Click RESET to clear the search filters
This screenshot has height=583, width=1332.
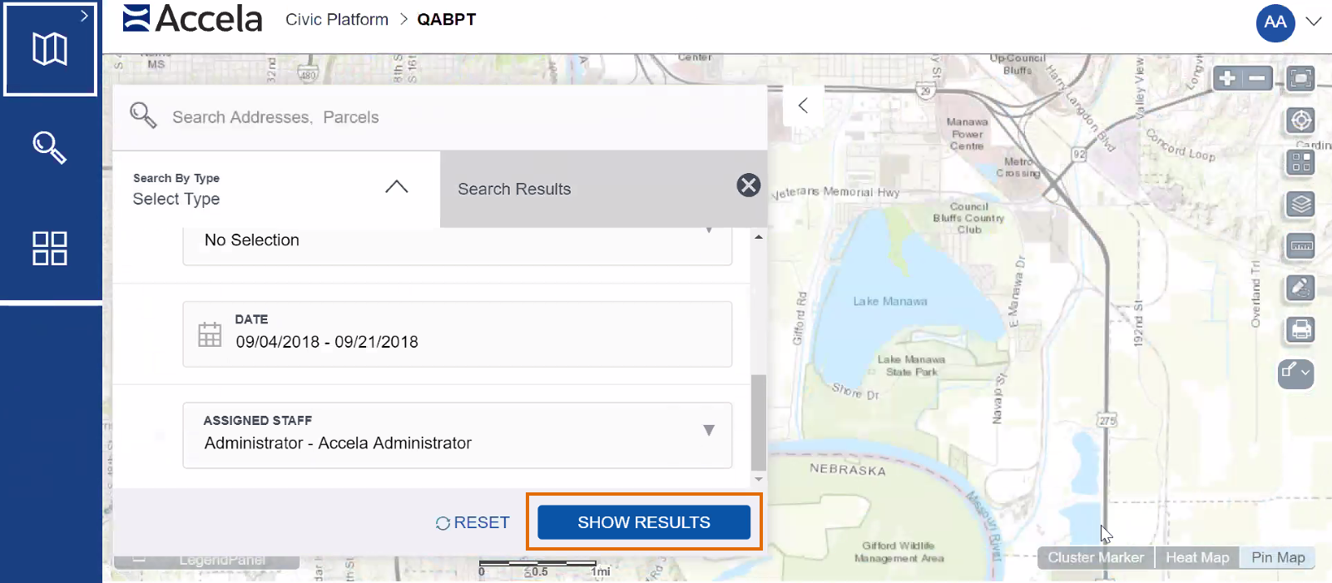pos(473,522)
